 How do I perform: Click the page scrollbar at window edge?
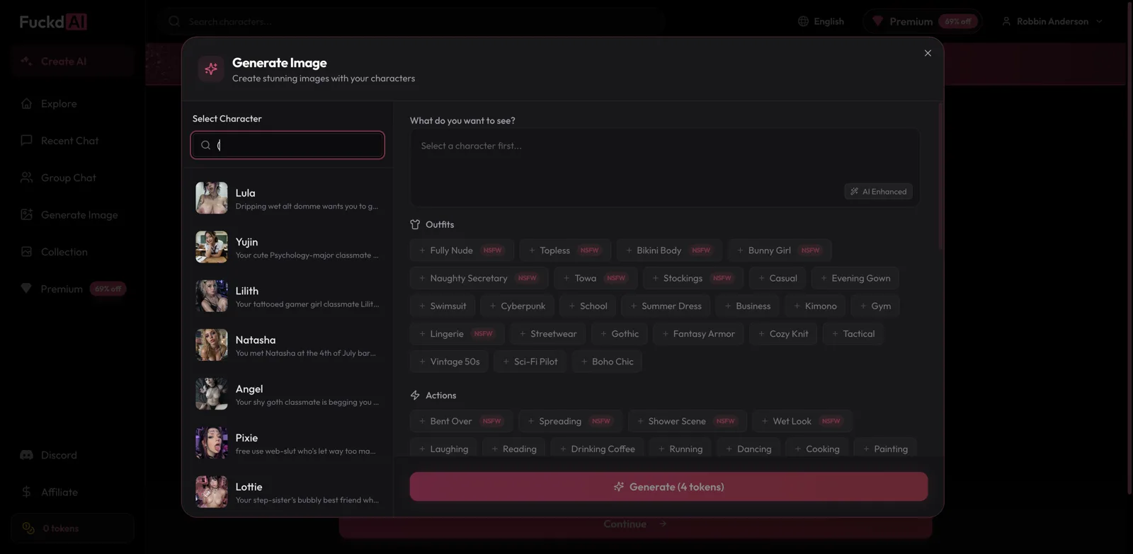click(1129, 248)
